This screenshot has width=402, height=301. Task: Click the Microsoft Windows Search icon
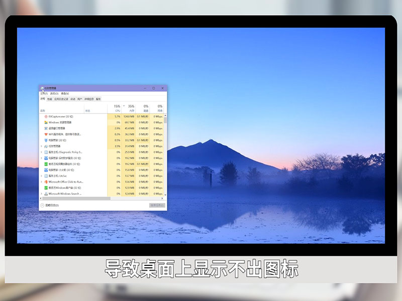tap(46, 194)
